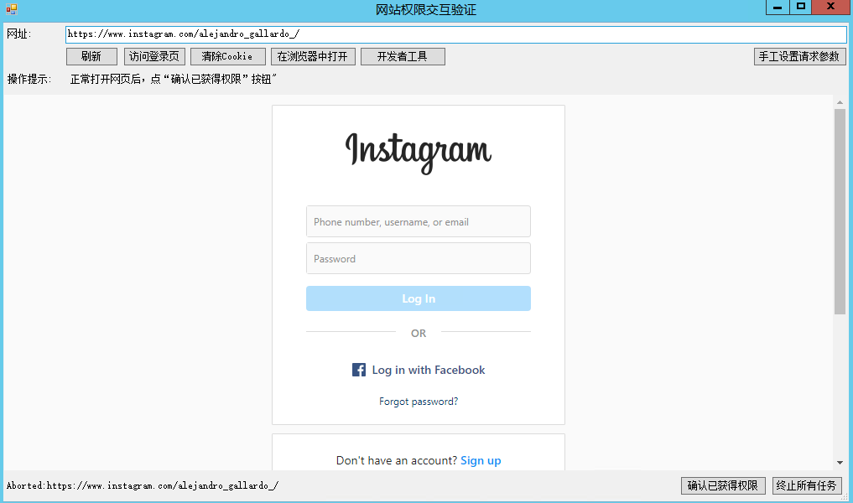
Task: Open the Forgot password? link
Action: click(419, 402)
